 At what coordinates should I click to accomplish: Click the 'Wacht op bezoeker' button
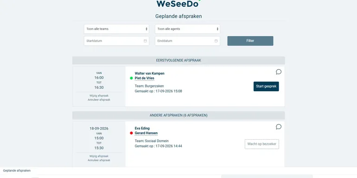click(262, 144)
